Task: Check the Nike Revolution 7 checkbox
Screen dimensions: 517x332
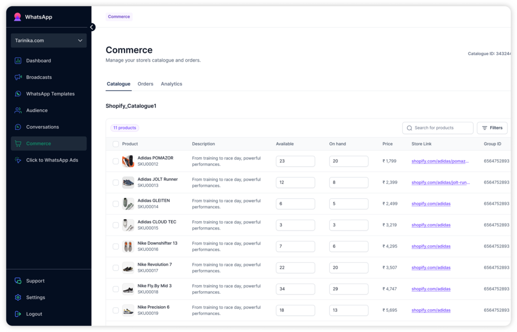Action: tap(116, 268)
